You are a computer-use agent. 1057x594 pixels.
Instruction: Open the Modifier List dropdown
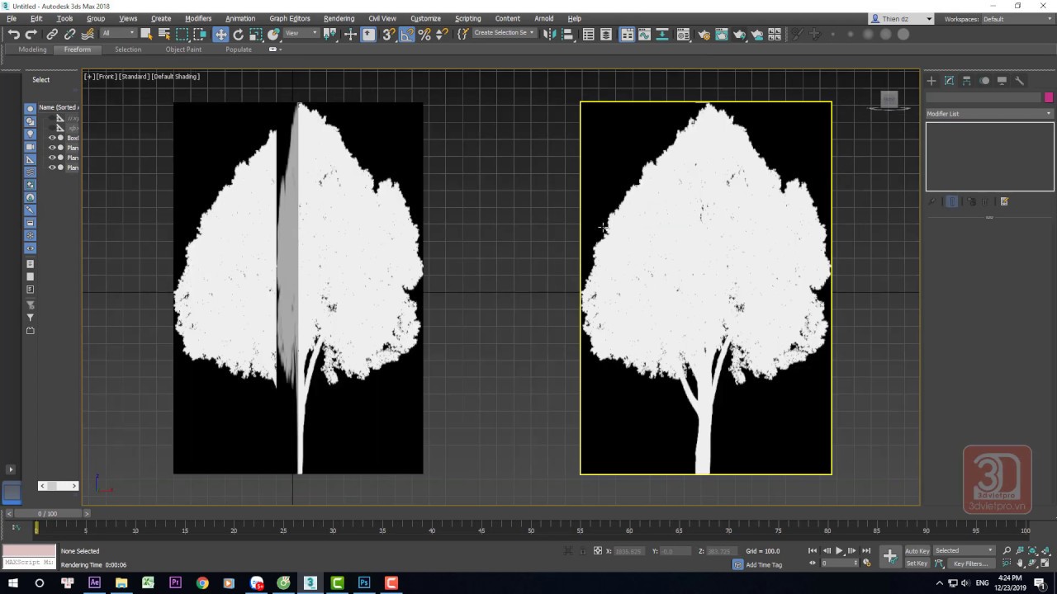pyautogui.click(x=989, y=114)
